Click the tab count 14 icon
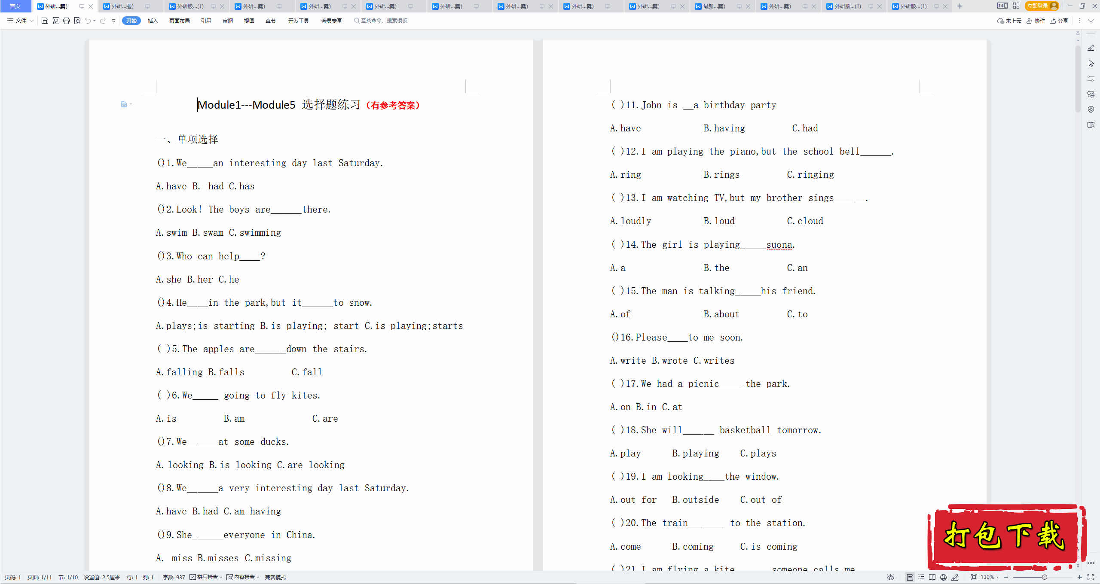 (1002, 6)
